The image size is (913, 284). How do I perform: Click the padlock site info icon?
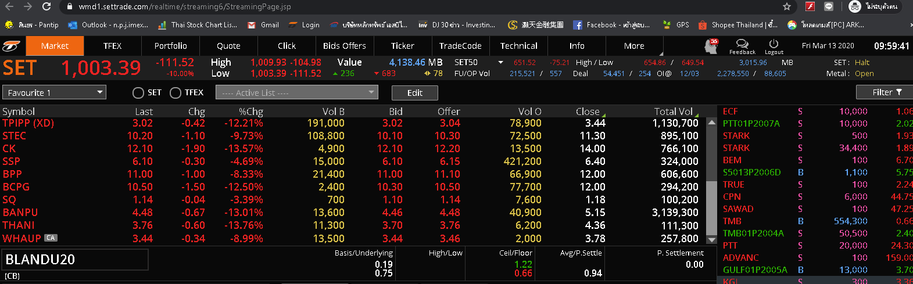[x=70, y=7]
